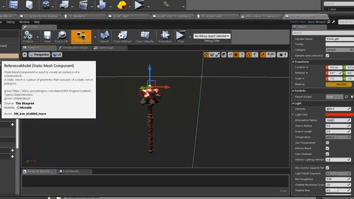Open the Base Weapon parent class link
The height and width of the screenshot is (199, 354).
[317, 22]
